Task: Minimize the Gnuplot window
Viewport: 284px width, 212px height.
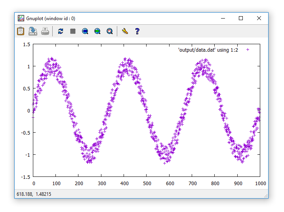Action: pos(223,18)
